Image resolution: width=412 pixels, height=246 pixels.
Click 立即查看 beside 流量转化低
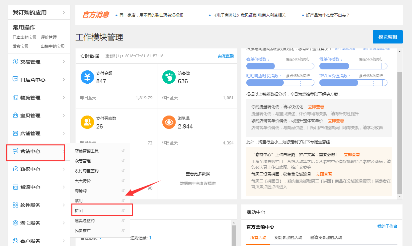(x=316, y=107)
